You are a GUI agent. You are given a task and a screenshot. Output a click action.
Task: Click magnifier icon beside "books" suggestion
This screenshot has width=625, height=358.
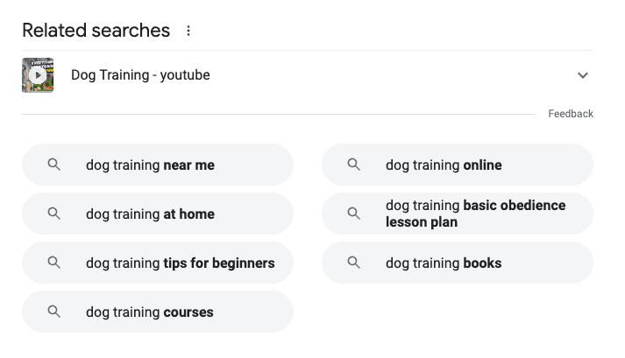[354, 263]
